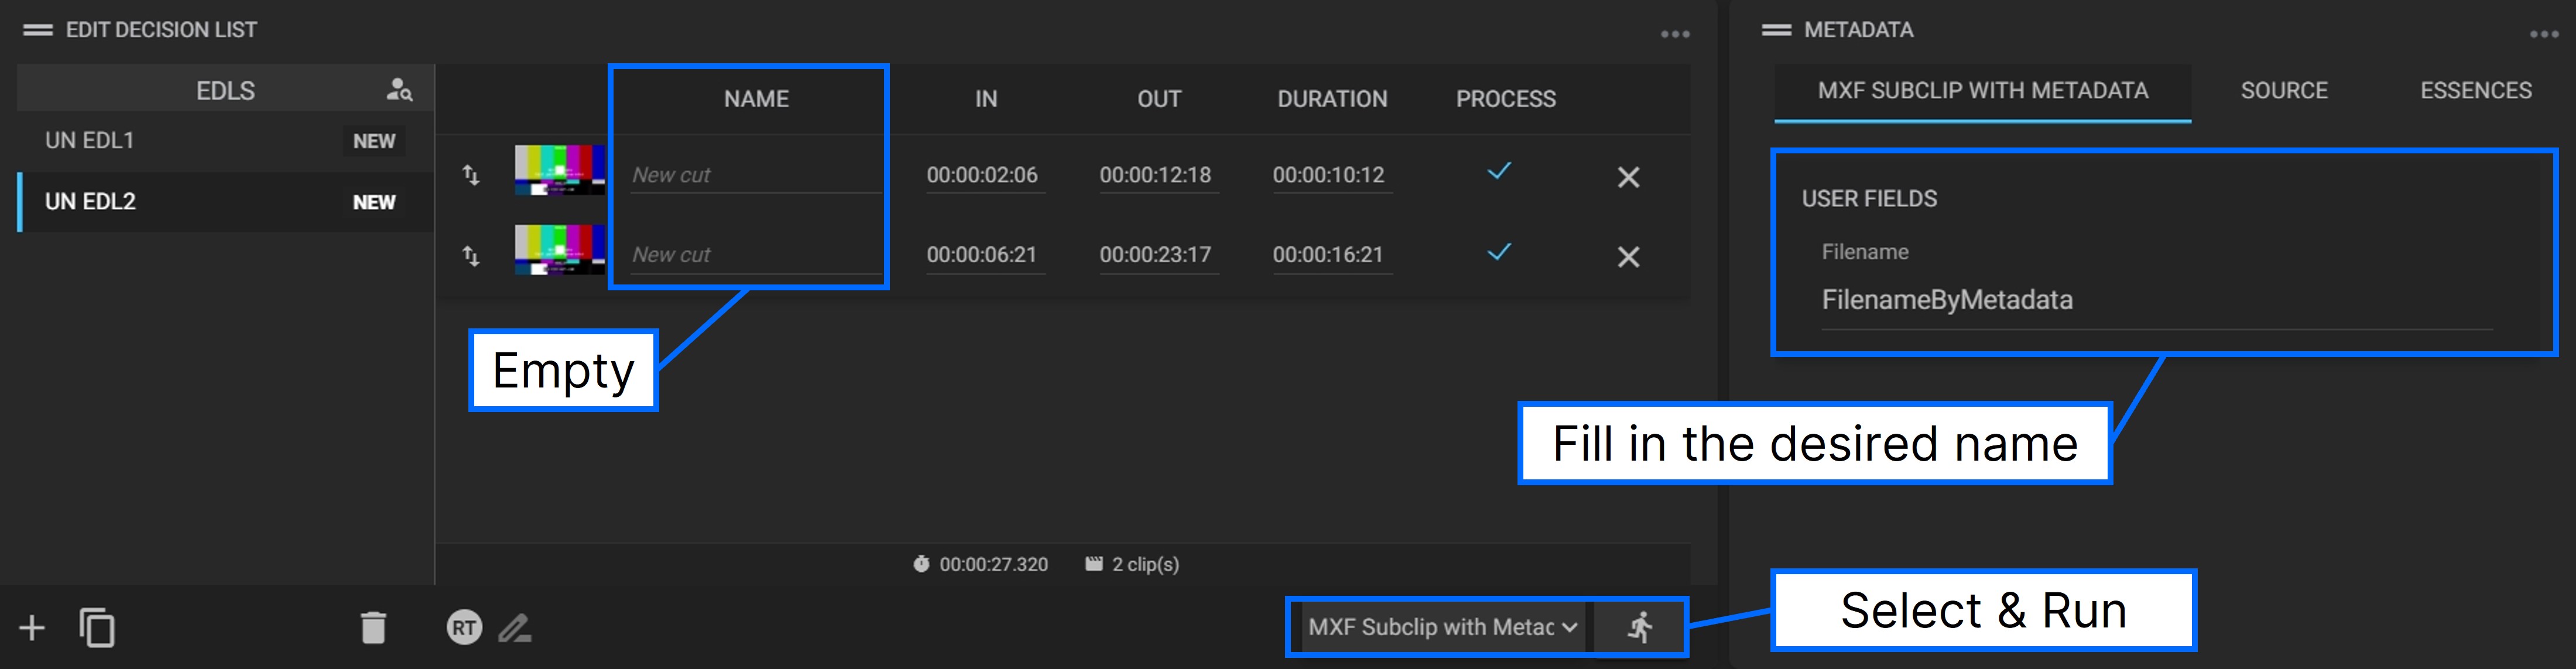Run the MXF Subclip process with the runner icon
This screenshot has height=669, width=2576.
pos(1637,627)
